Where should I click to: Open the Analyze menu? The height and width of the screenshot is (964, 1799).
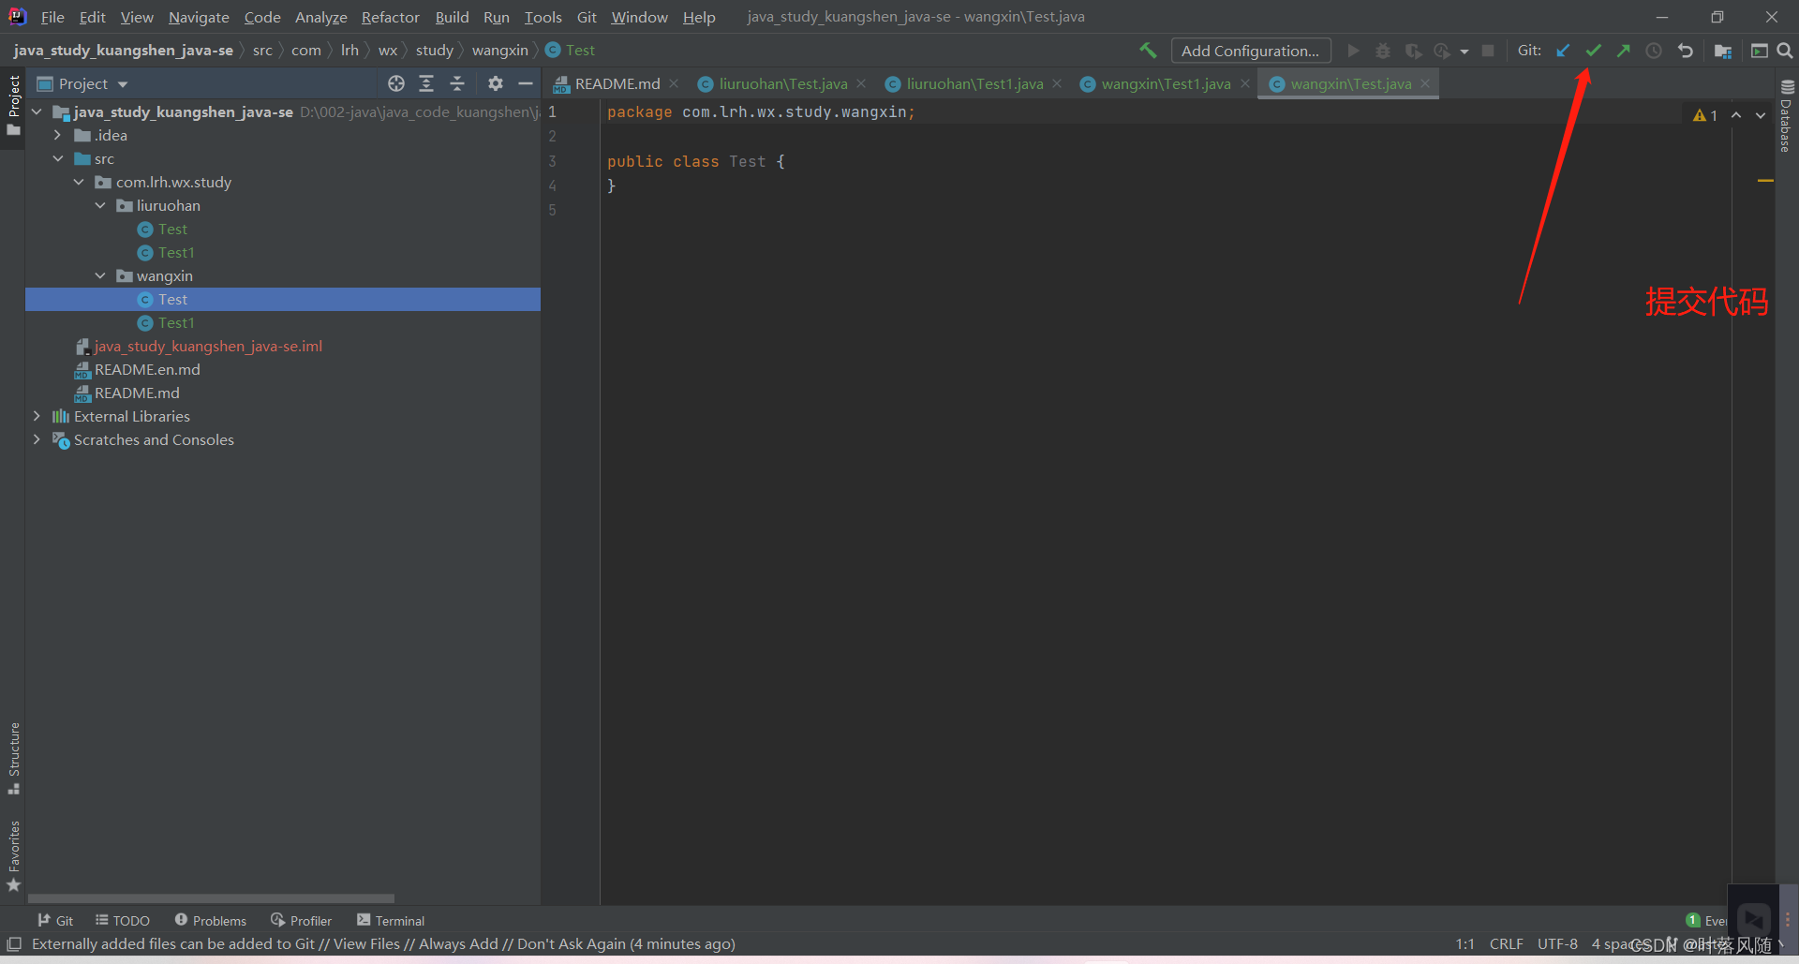pyautogui.click(x=320, y=17)
